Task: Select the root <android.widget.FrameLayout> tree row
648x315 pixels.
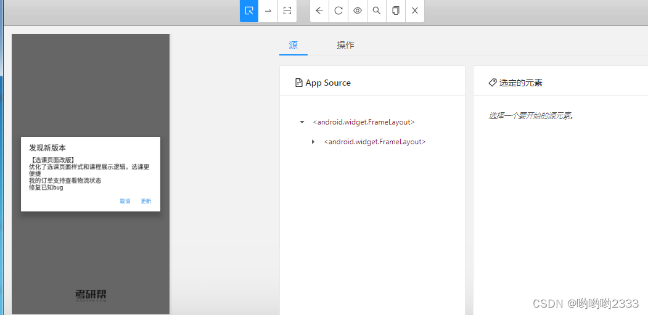Action: 364,122
